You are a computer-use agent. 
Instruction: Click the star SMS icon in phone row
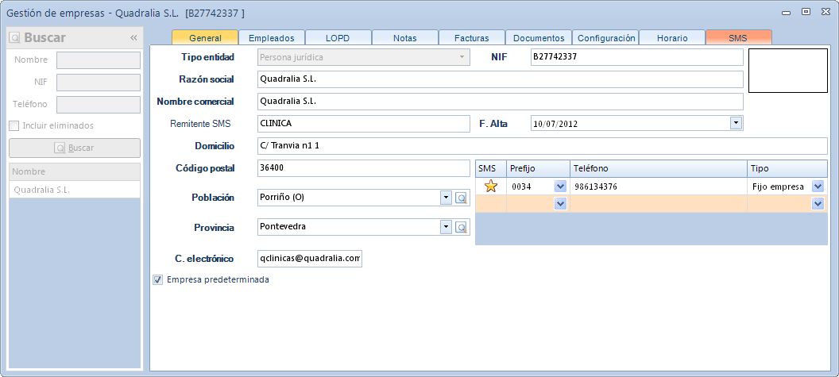(x=491, y=187)
